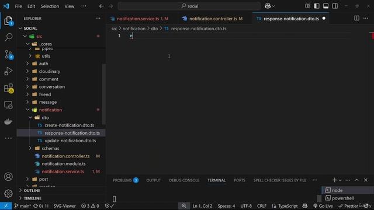The width and height of the screenshot is (374, 210).
Task: Close the terminal panel
Action: 366,180
